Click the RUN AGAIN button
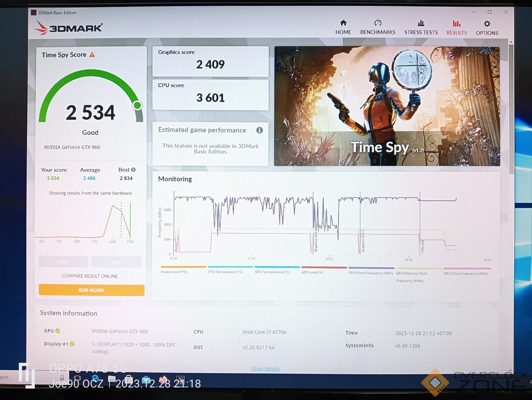532x400 pixels. pos(91,290)
